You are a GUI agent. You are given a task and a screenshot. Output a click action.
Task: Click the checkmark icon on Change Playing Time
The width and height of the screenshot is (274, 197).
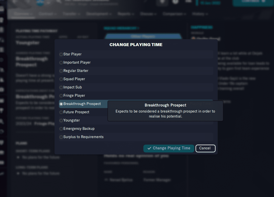pos(149,148)
